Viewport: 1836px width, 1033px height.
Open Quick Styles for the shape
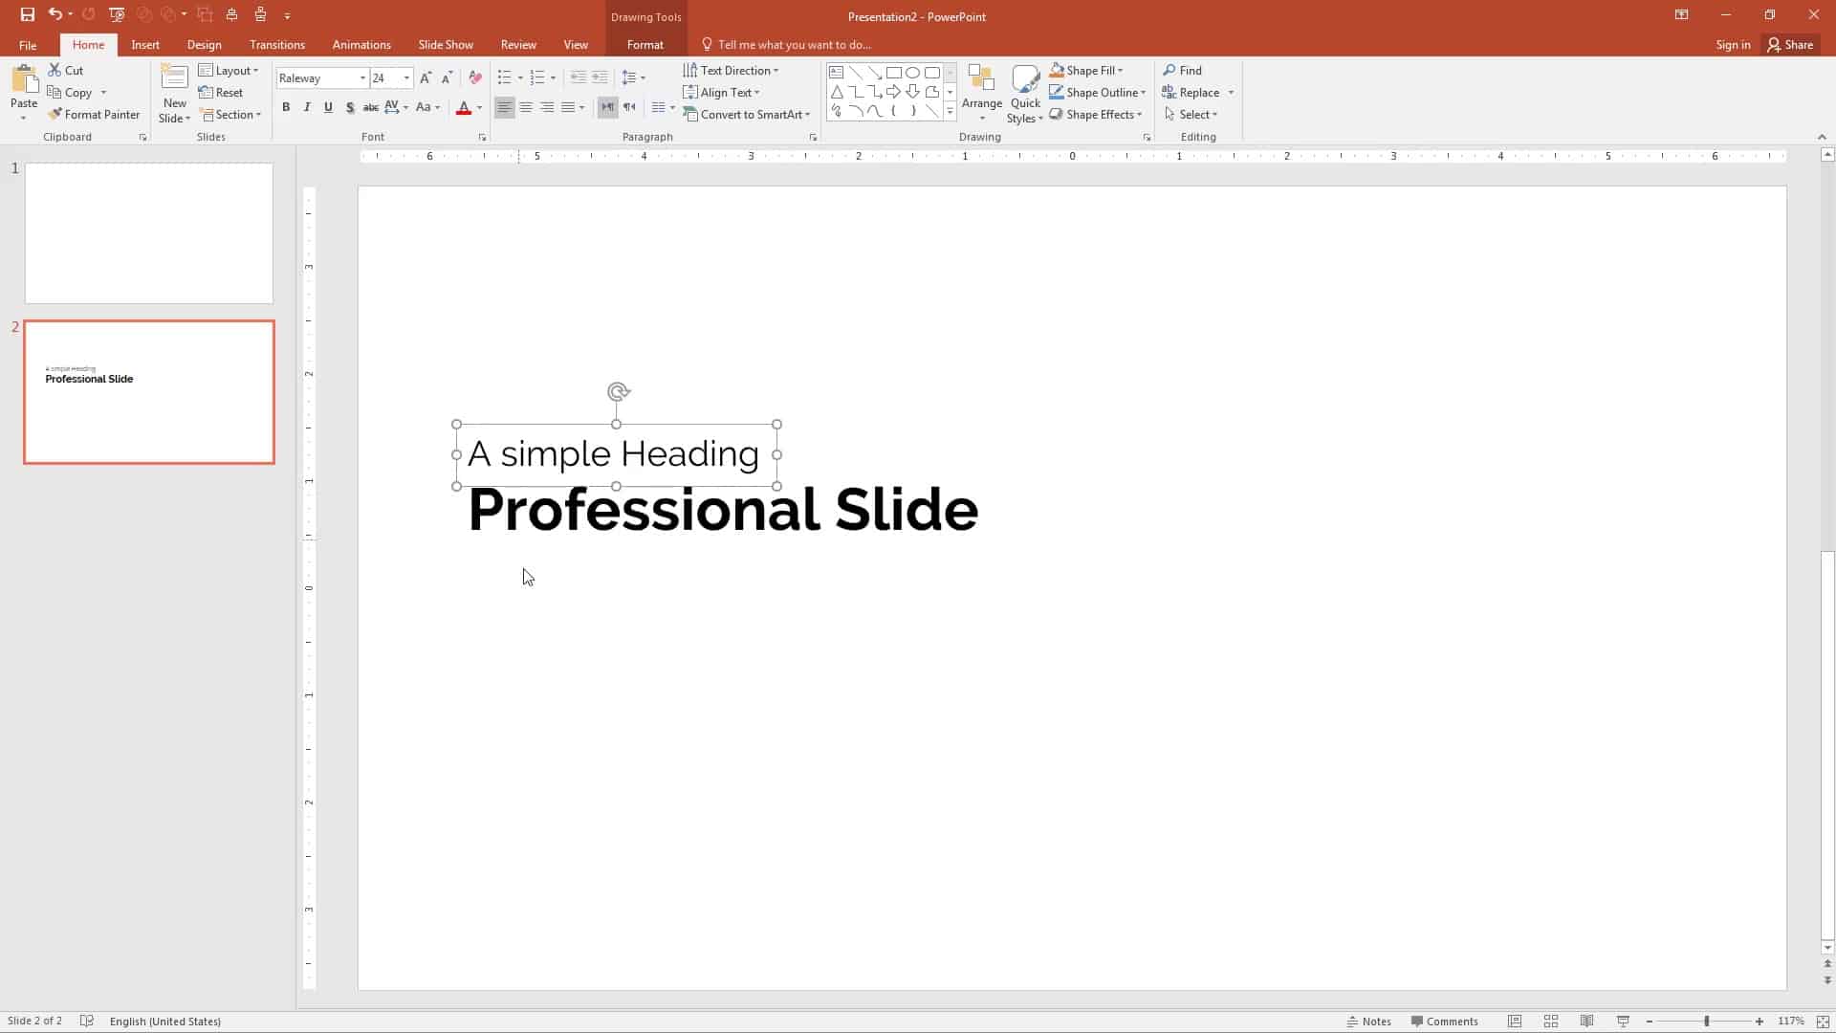tap(1025, 93)
